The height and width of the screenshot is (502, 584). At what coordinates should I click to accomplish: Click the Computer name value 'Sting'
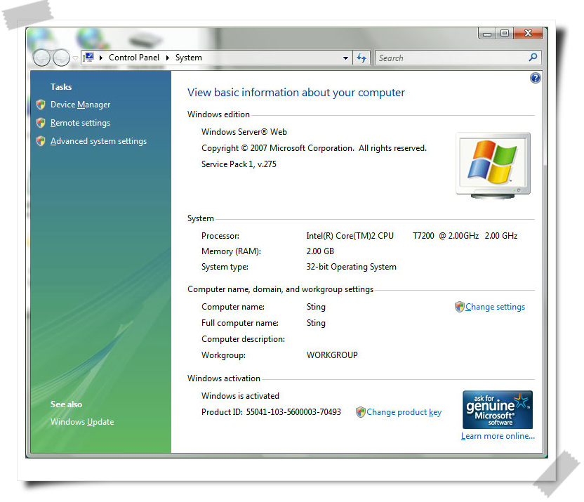point(316,307)
